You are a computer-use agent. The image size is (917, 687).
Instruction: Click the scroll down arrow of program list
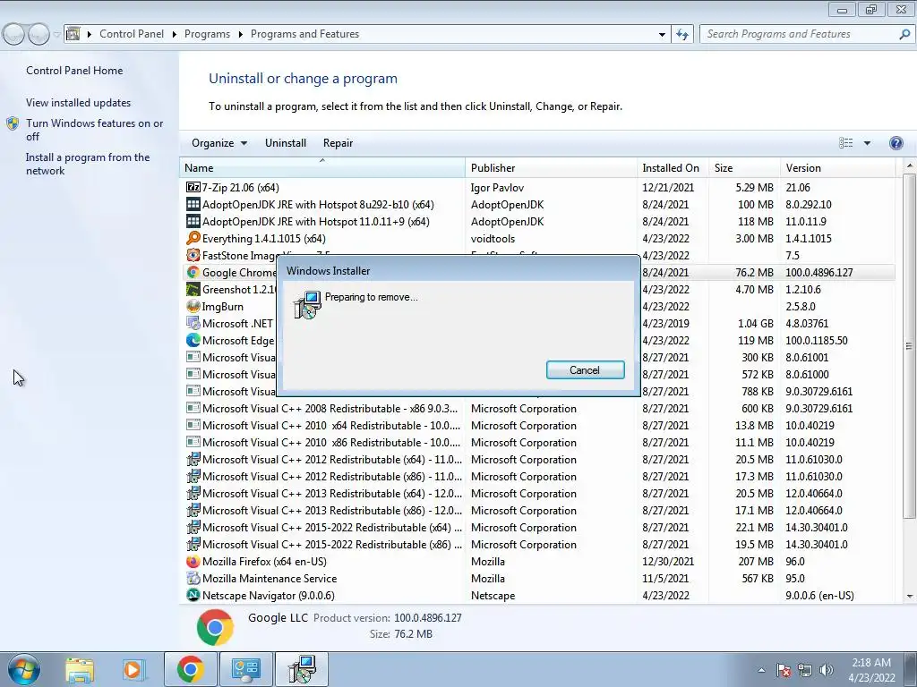[909, 597]
